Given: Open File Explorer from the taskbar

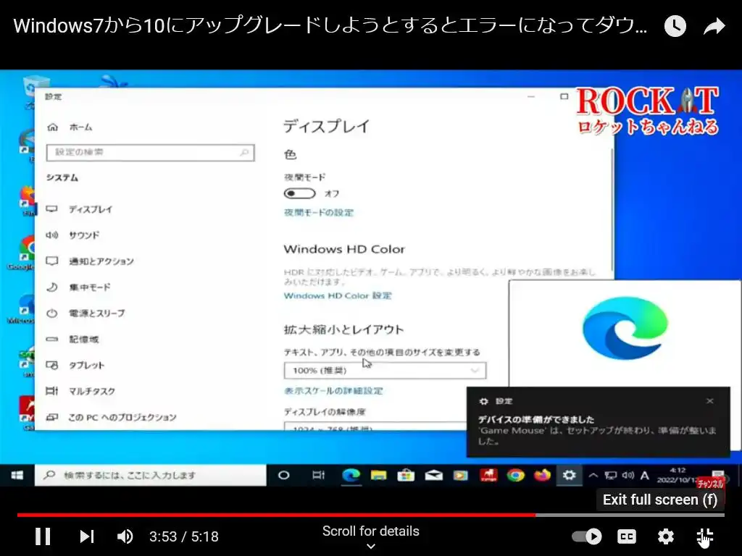Looking at the screenshot, I should (378, 475).
